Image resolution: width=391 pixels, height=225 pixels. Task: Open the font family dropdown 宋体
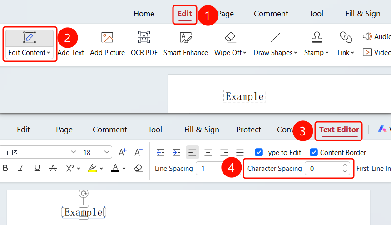73,152
